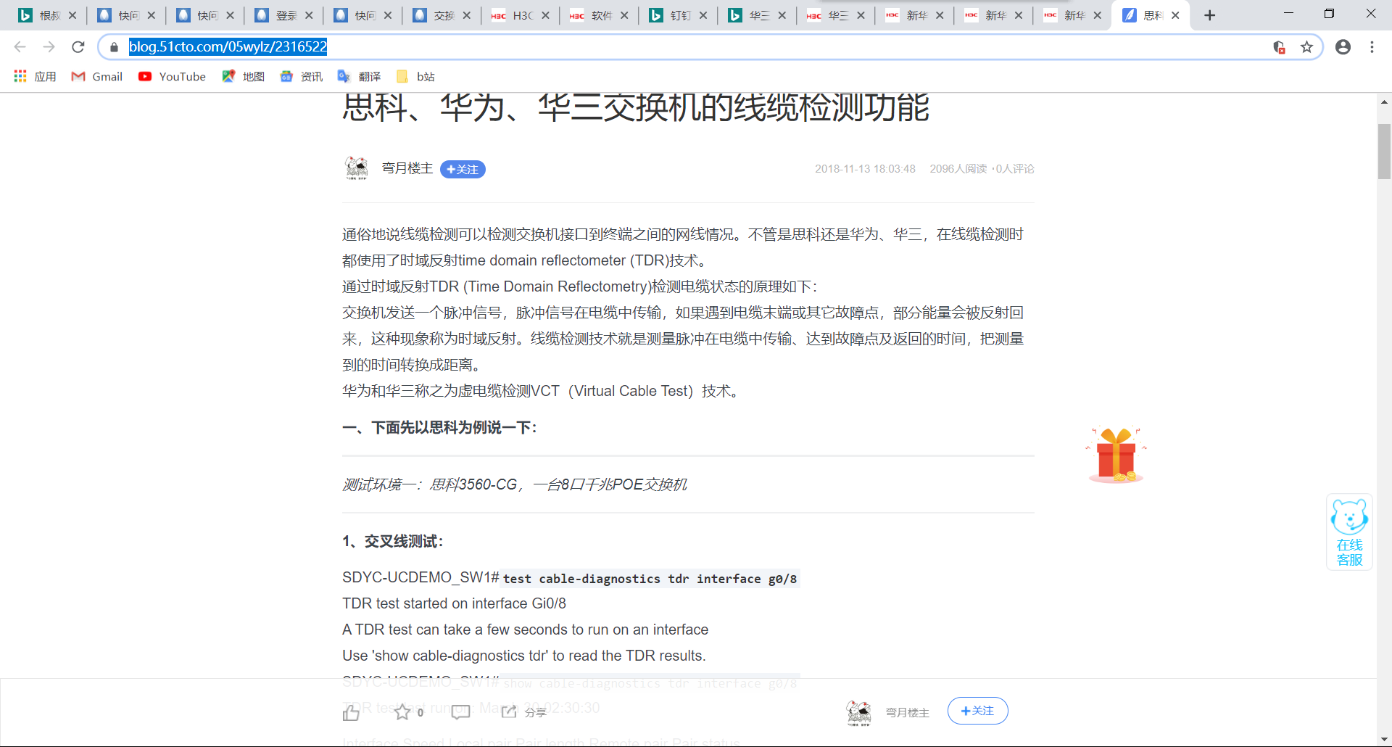Reload the current page
The height and width of the screenshot is (747, 1392).
pos(78,47)
